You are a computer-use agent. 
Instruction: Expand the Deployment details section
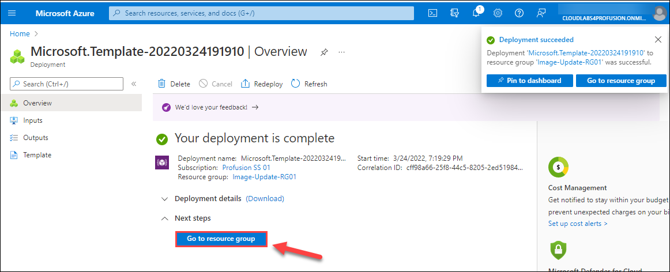(x=164, y=199)
